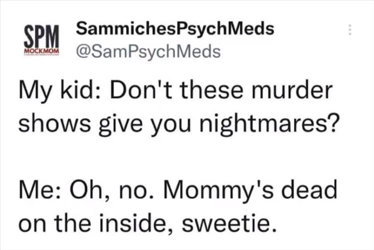
Task: Open the SammichesPsychMeds display name
Action: (x=175, y=29)
